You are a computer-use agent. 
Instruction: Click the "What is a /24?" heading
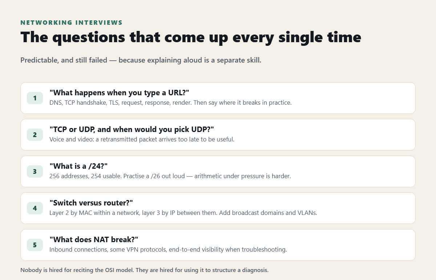(78, 166)
